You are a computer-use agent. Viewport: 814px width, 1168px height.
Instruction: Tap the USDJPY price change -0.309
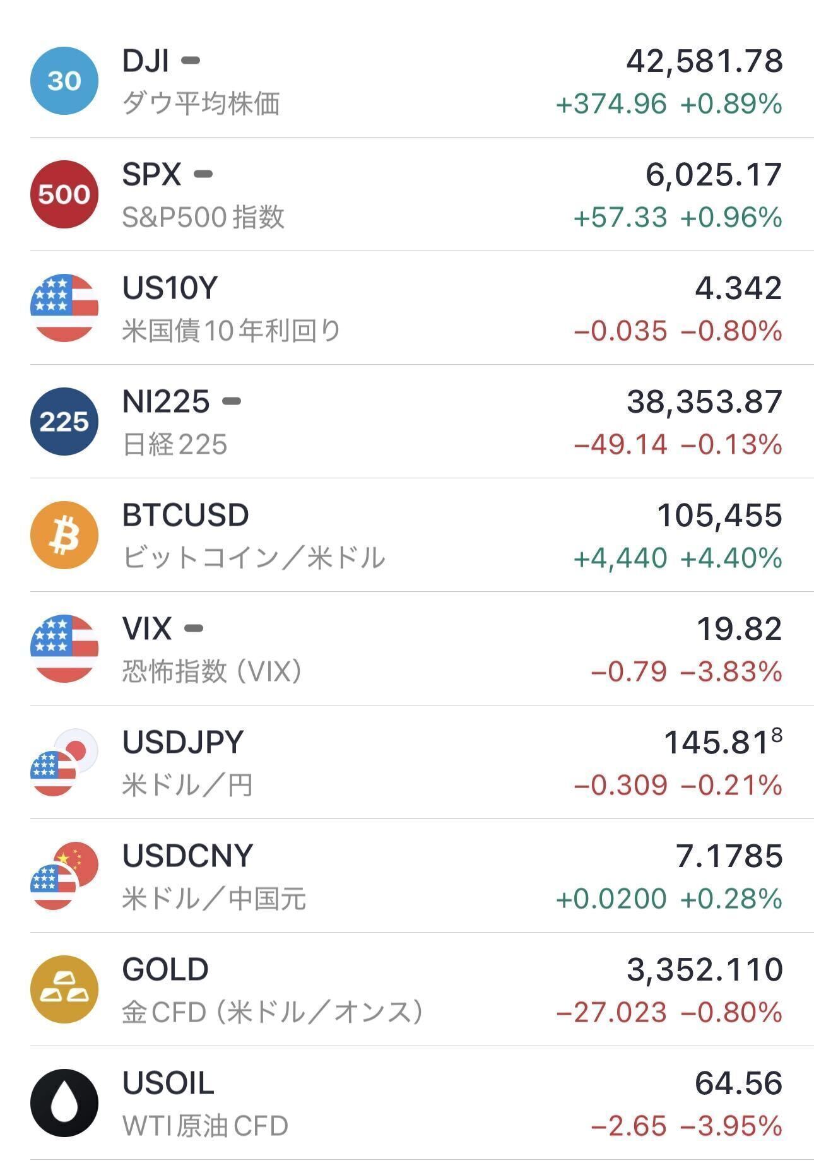[x=620, y=786]
